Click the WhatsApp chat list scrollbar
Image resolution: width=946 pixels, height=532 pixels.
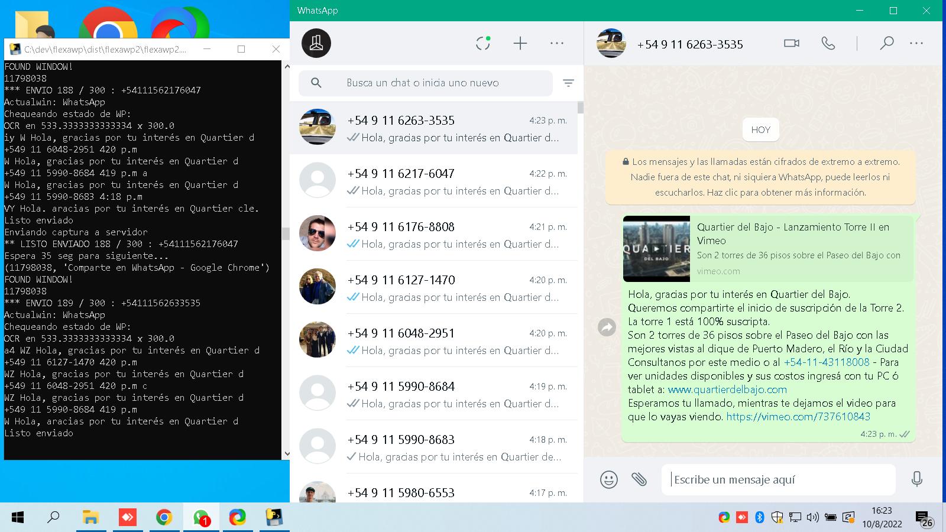tap(581, 108)
